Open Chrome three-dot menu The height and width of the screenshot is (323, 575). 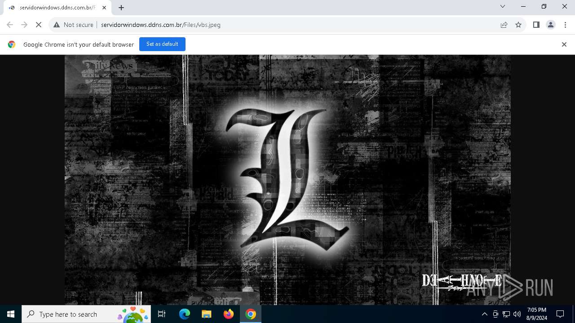coord(565,25)
